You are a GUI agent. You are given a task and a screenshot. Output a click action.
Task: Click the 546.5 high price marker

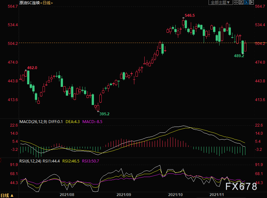[x=190, y=15]
